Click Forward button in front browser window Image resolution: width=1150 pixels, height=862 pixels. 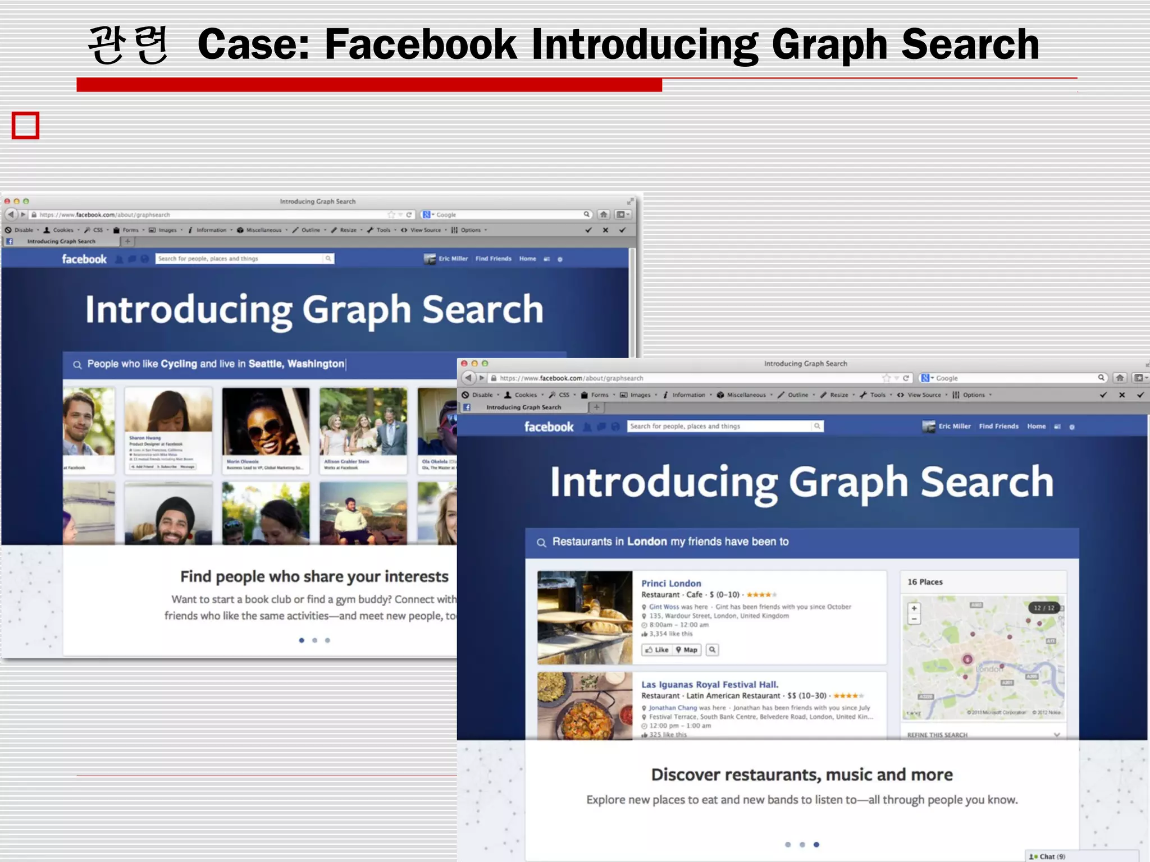point(481,378)
